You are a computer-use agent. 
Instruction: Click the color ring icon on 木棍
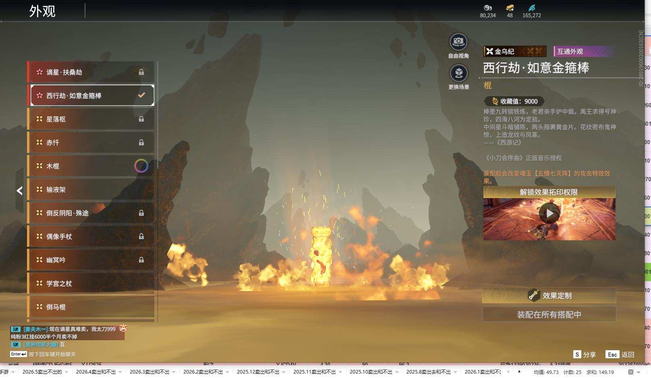click(141, 166)
